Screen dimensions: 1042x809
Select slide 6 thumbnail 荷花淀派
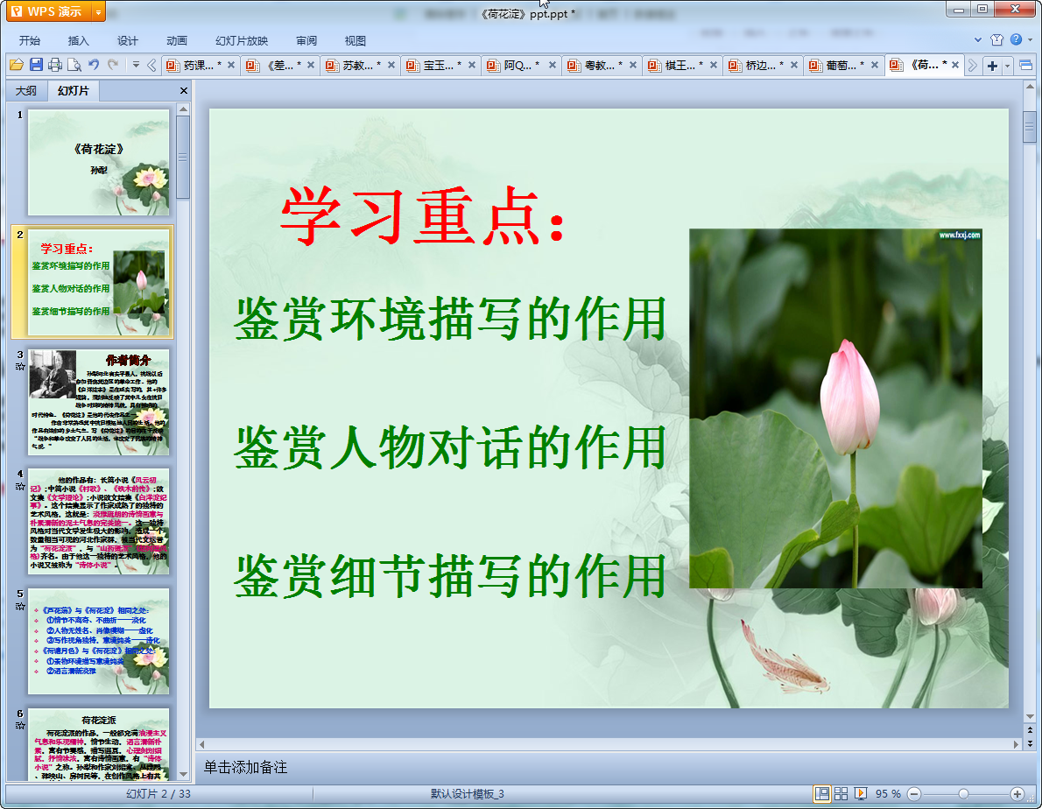(x=98, y=744)
